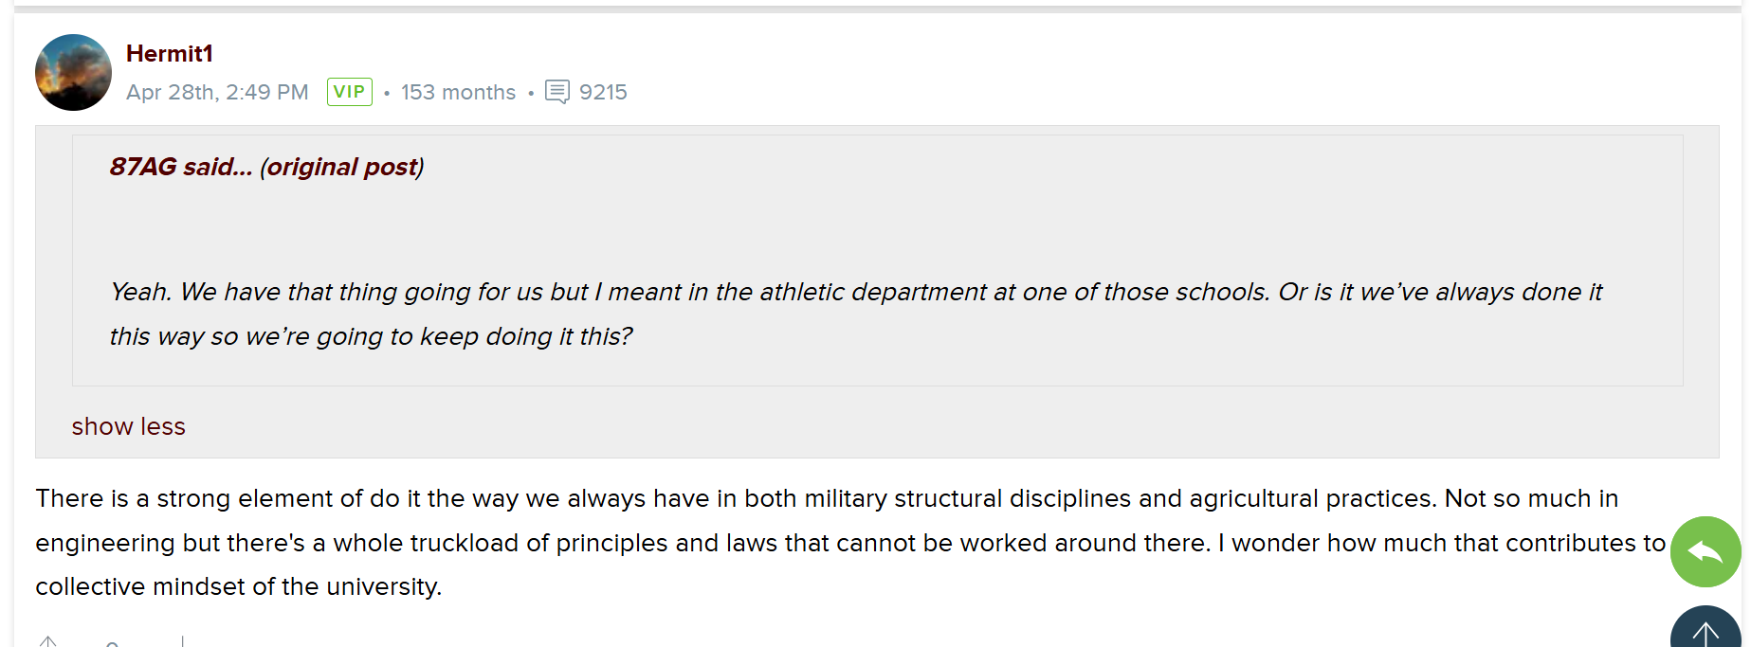Screen dimensions: 1751x647
Task: Click the reply text about military structural disciplines
Action: 827,498
